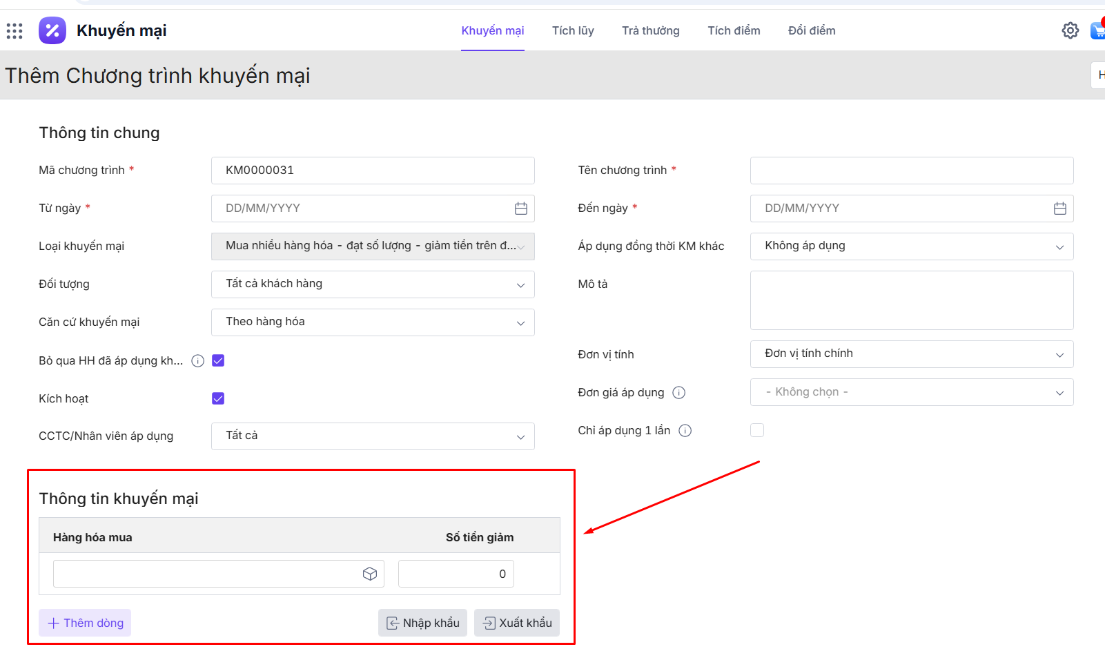The height and width of the screenshot is (649, 1105).
Task: Click the Thêm dòng button
Action: [x=86, y=623]
